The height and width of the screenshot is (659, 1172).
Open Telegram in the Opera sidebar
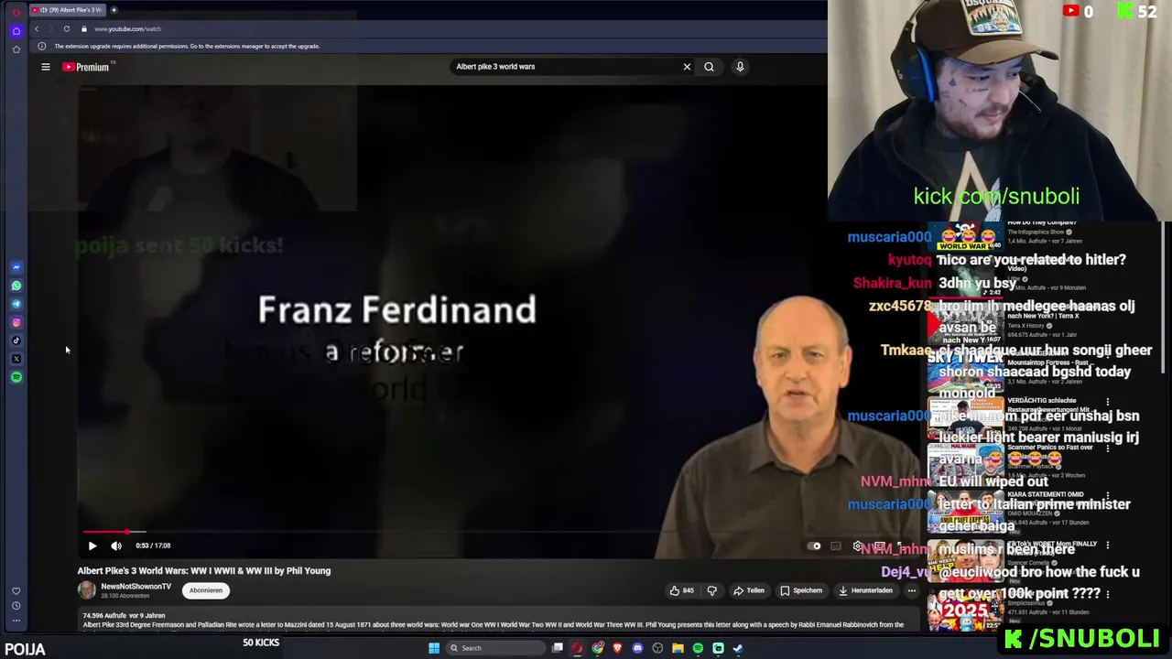click(16, 304)
